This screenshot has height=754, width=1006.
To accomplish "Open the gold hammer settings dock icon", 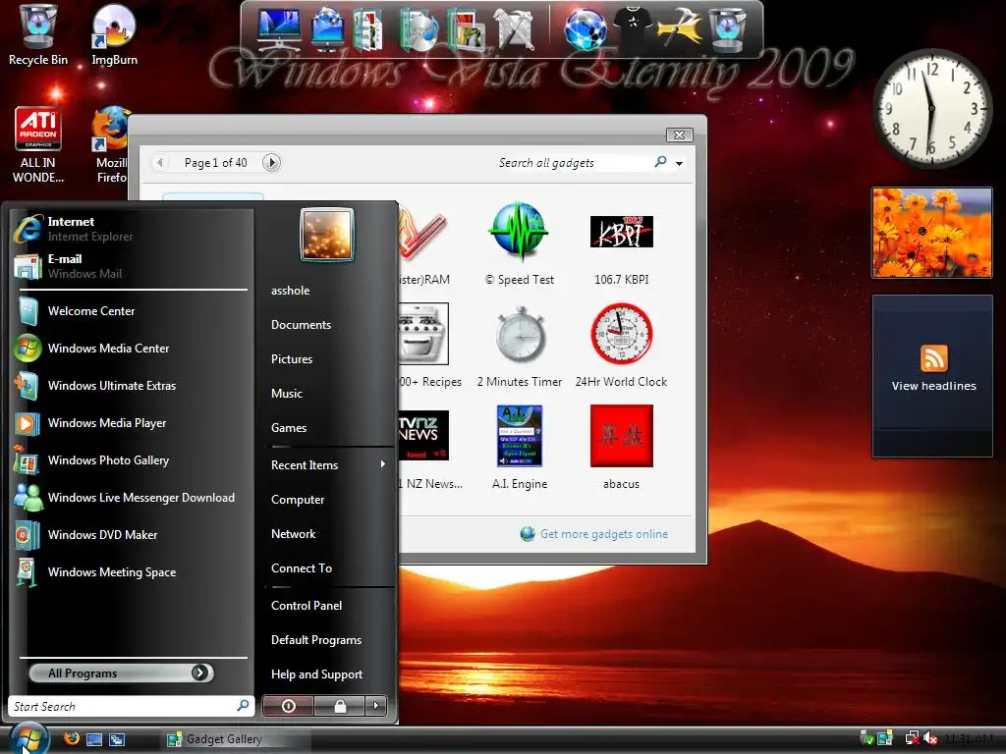I will 680,28.
